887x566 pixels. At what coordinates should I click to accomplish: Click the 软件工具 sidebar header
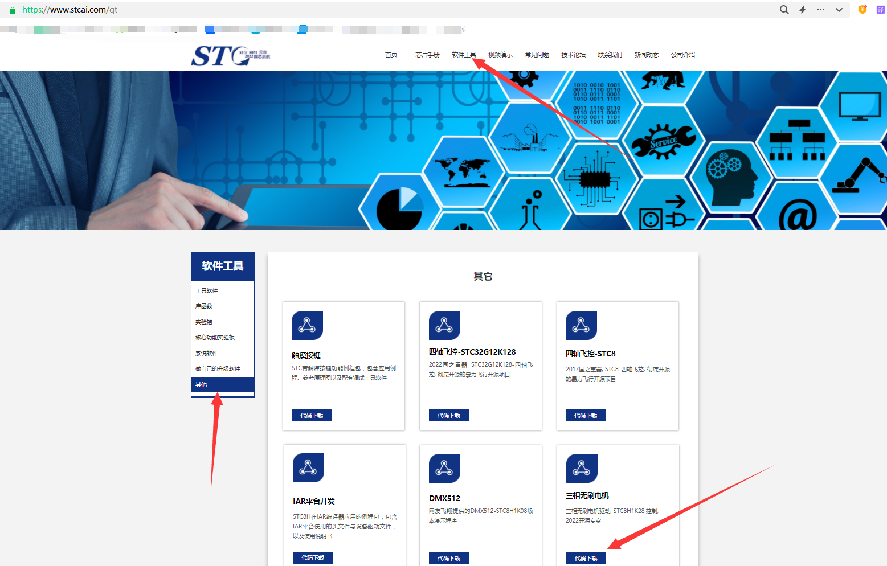pyautogui.click(x=223, y=266)
